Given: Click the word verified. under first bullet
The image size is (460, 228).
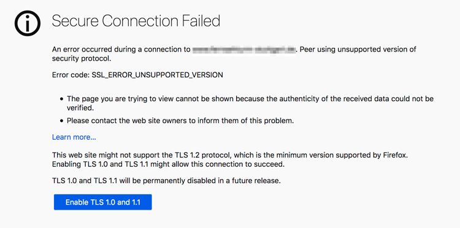Looking at the screenshot, I should tap(80, 108).
